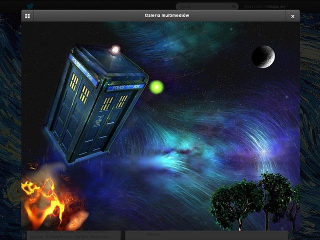Expand the dropdown arrow beside Zaloguj się

(x=287, y=6)
